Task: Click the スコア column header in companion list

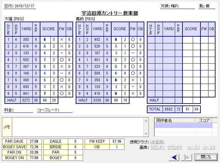Action: (x=204, y=121)
